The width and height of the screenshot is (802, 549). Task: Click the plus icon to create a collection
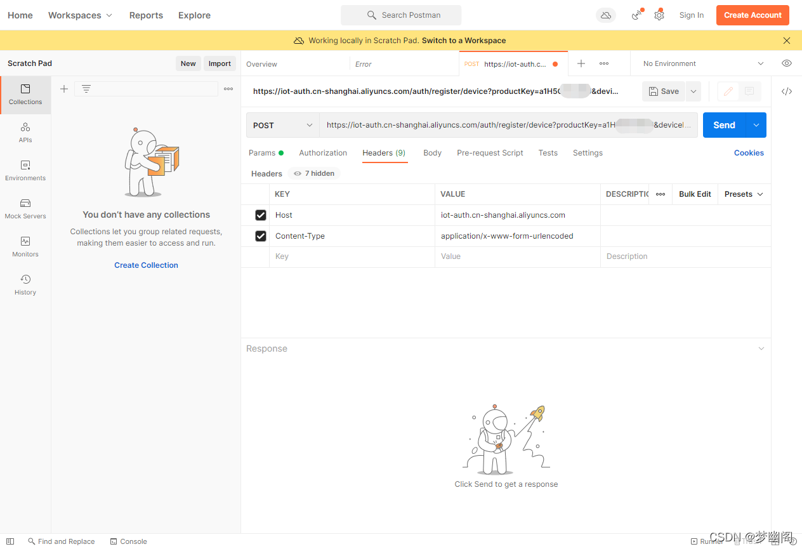click(x=64, y=89)
